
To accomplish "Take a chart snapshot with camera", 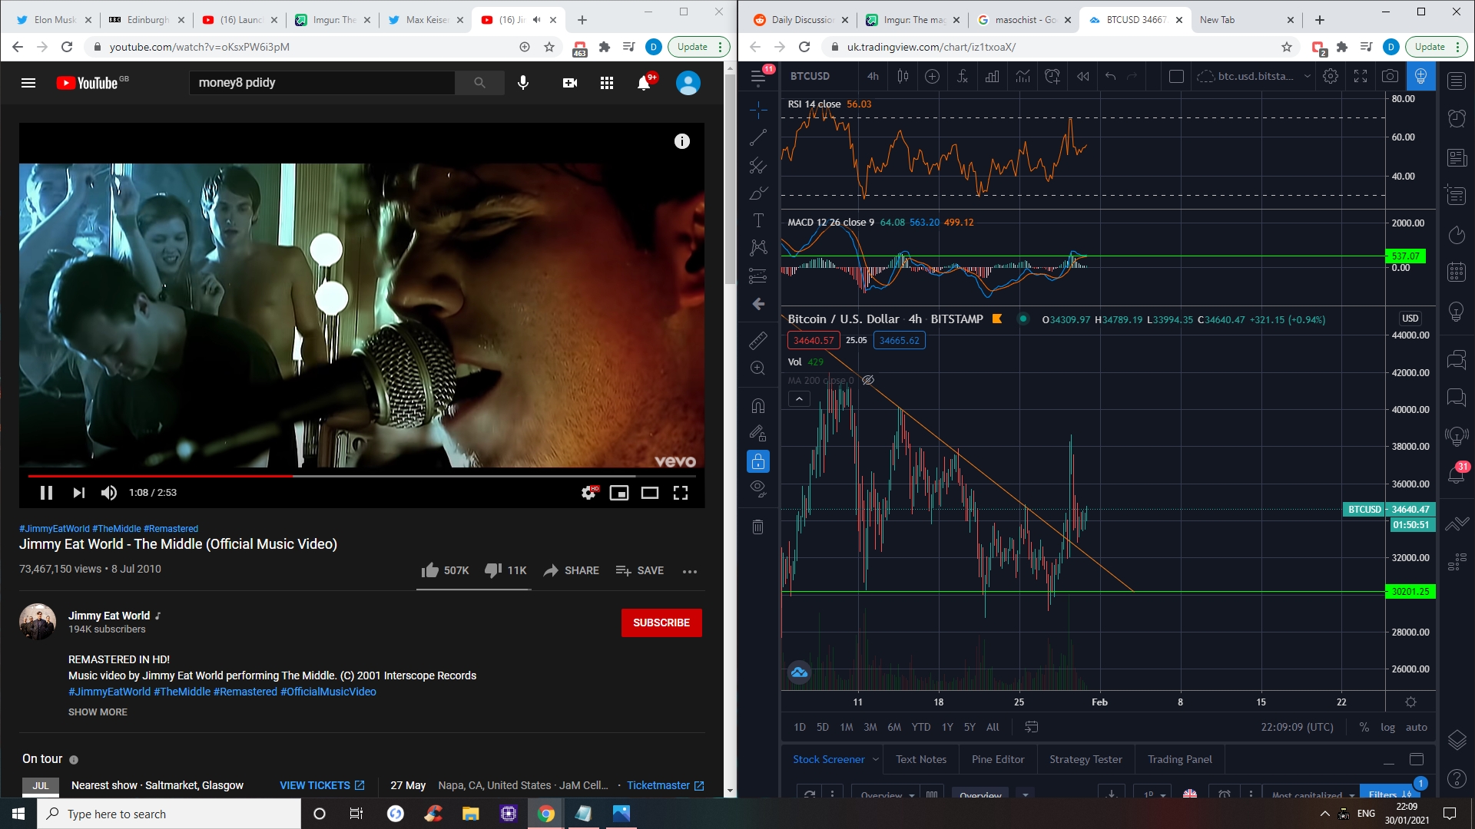I will 1390,76.
